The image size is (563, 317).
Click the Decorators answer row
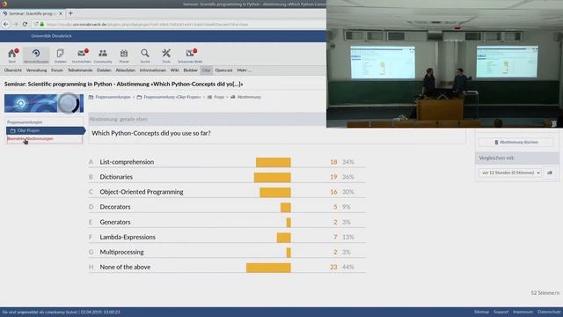pyautogui.click(x=227, y=207)
